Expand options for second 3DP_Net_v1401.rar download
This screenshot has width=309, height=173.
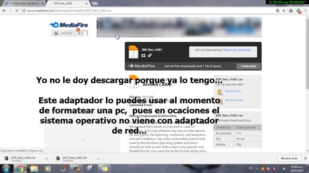point(98,159)
